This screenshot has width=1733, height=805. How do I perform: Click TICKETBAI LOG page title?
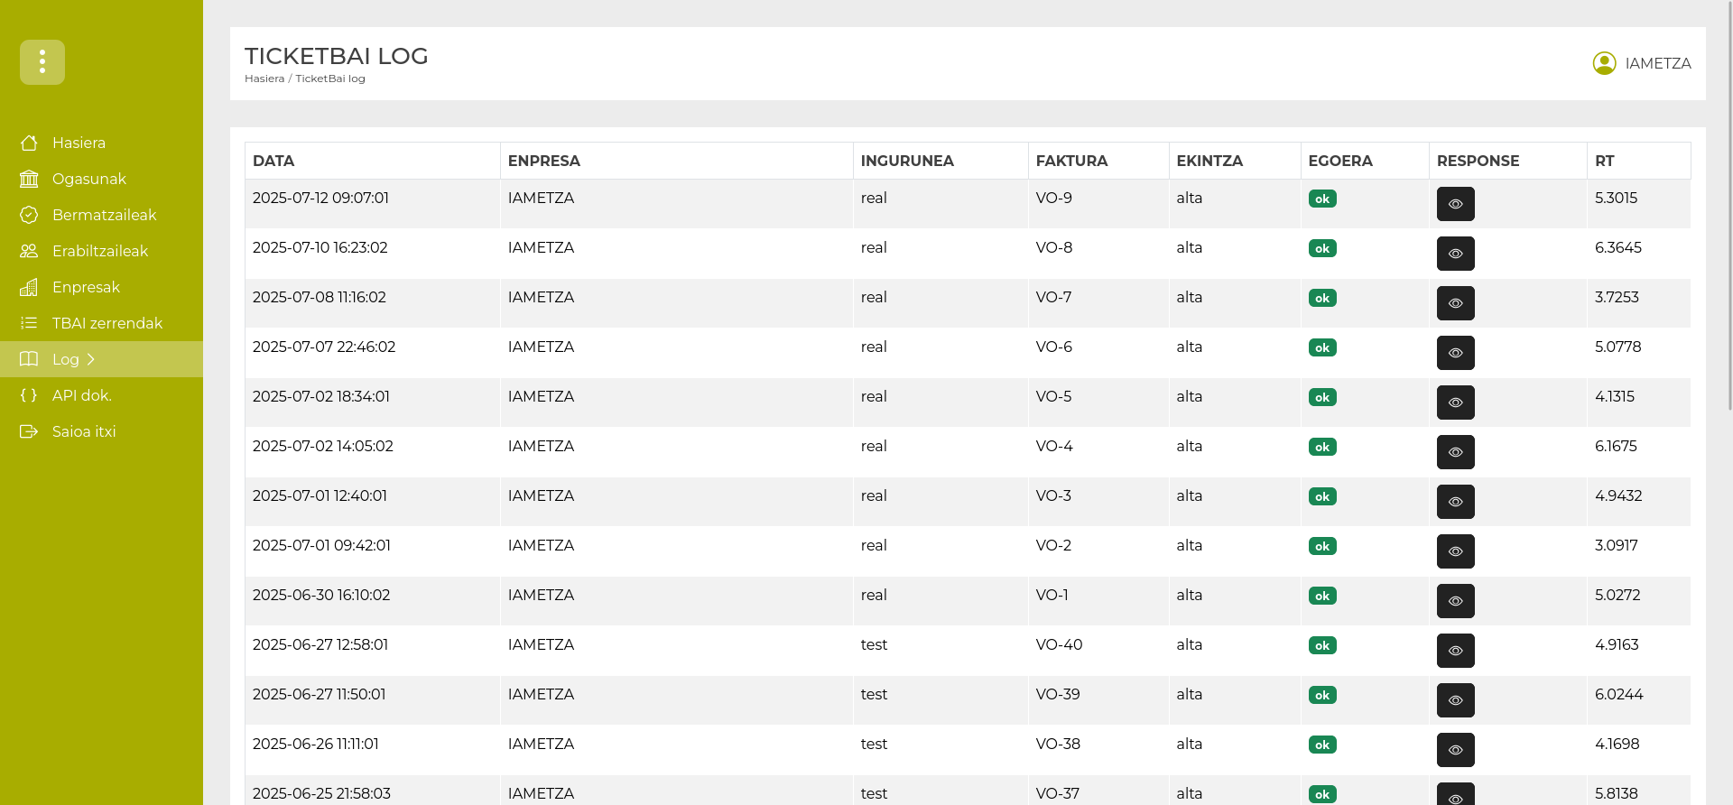click(336, 56)
